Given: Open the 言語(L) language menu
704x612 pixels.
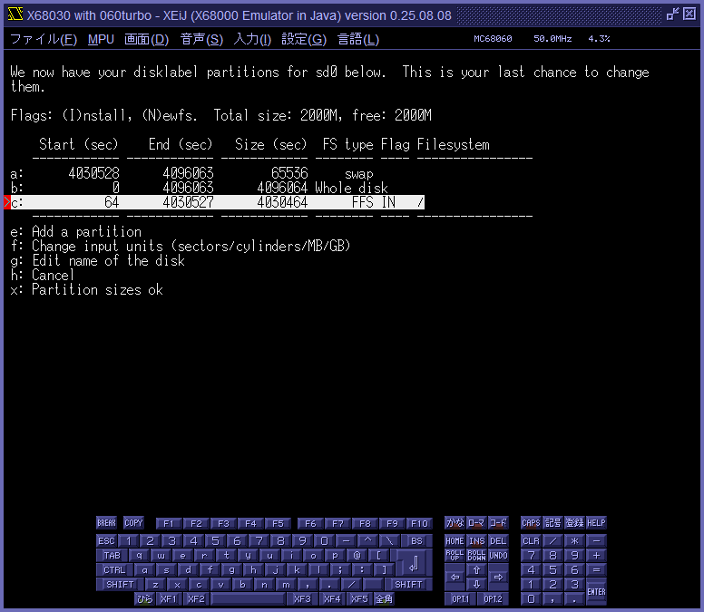Looking at the screenshot, I should coord(358,40).
